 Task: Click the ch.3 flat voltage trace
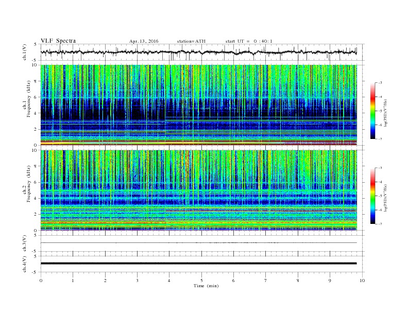coord(198,243)
